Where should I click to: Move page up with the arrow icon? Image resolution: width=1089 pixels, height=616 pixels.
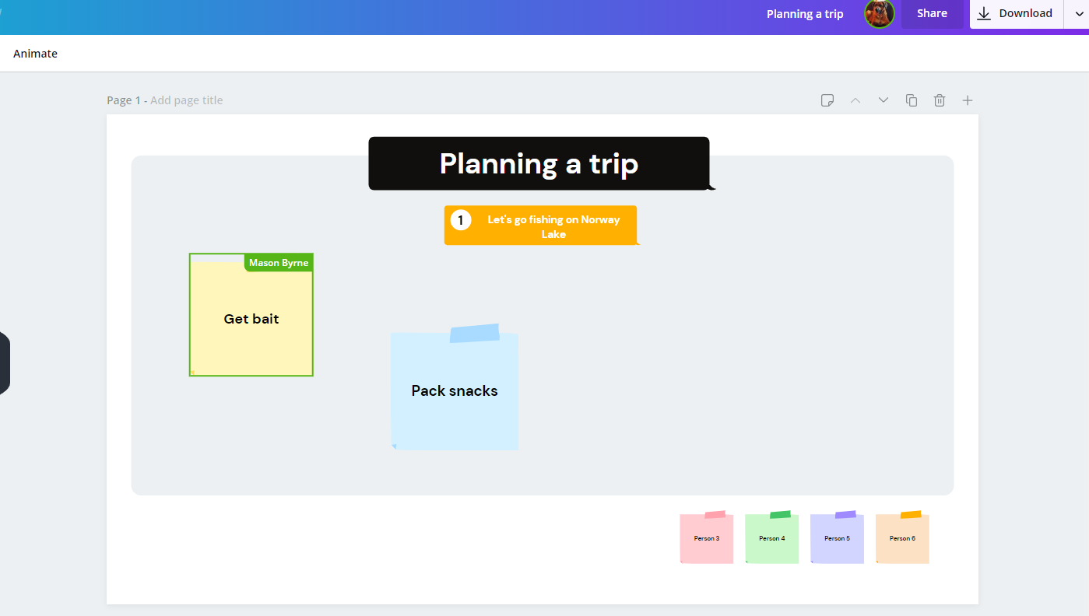855,100
